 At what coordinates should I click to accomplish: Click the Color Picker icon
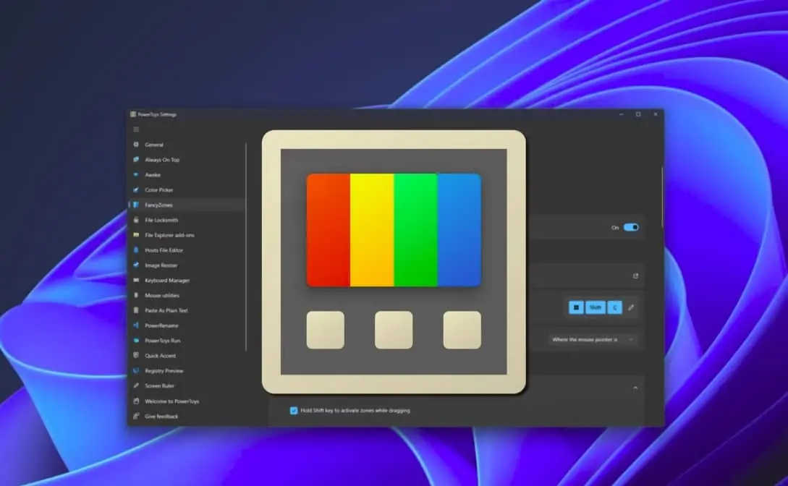tap(136, 189)
